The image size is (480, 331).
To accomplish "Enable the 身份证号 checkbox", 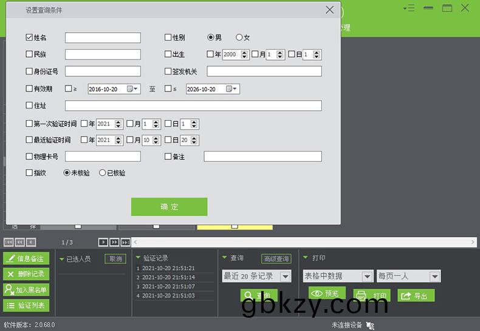I will pyautogui.click(x=29, y=72).
